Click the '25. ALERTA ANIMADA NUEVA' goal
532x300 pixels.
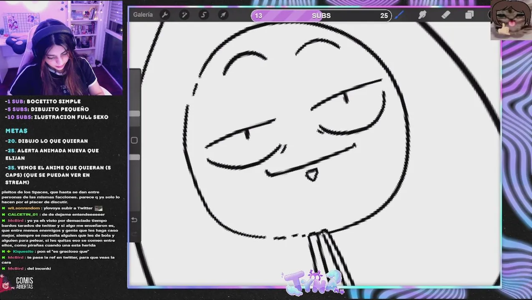pos(52,154)
